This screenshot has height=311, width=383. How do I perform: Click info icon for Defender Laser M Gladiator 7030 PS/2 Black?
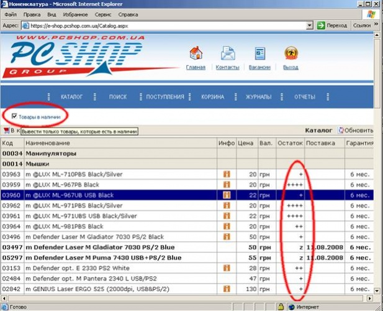227,236
